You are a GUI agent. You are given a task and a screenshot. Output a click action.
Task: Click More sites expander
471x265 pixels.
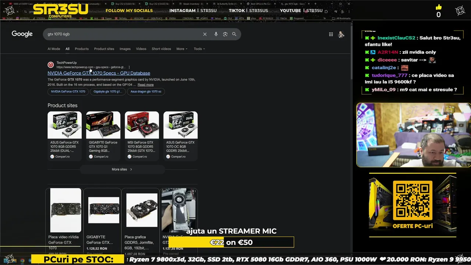(122, 169)
